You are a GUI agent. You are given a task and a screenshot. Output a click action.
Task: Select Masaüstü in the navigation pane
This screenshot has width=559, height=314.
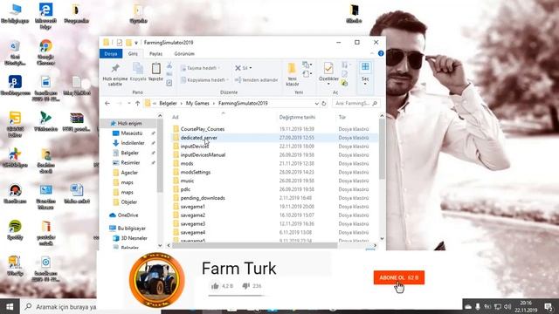coord(132,133)
